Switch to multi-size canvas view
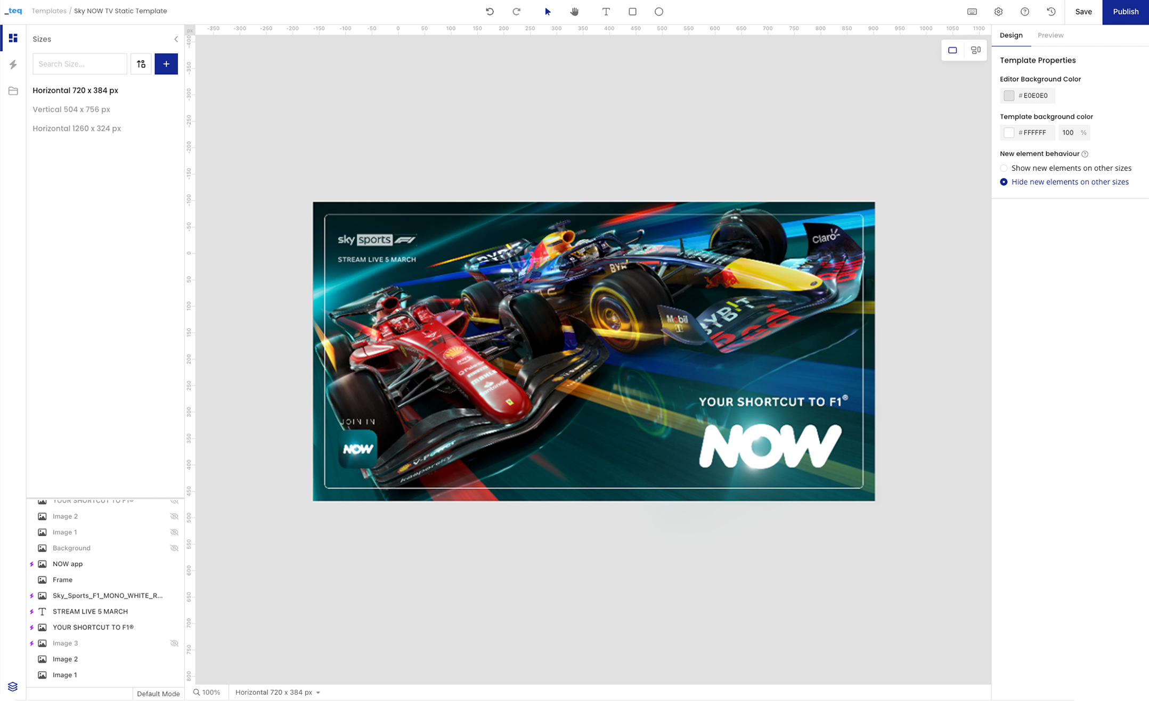Image resolution: width=1149 pixels, height=701 pixels. tap(975, 50)
